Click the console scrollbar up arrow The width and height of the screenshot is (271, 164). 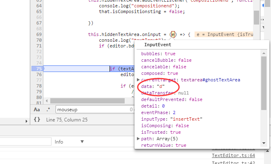[x=267, y=151]
